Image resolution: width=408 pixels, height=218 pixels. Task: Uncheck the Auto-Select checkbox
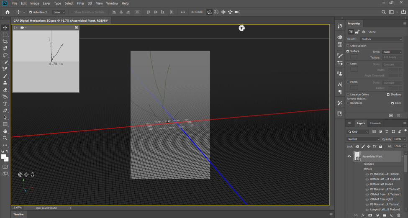coord(31,12)
